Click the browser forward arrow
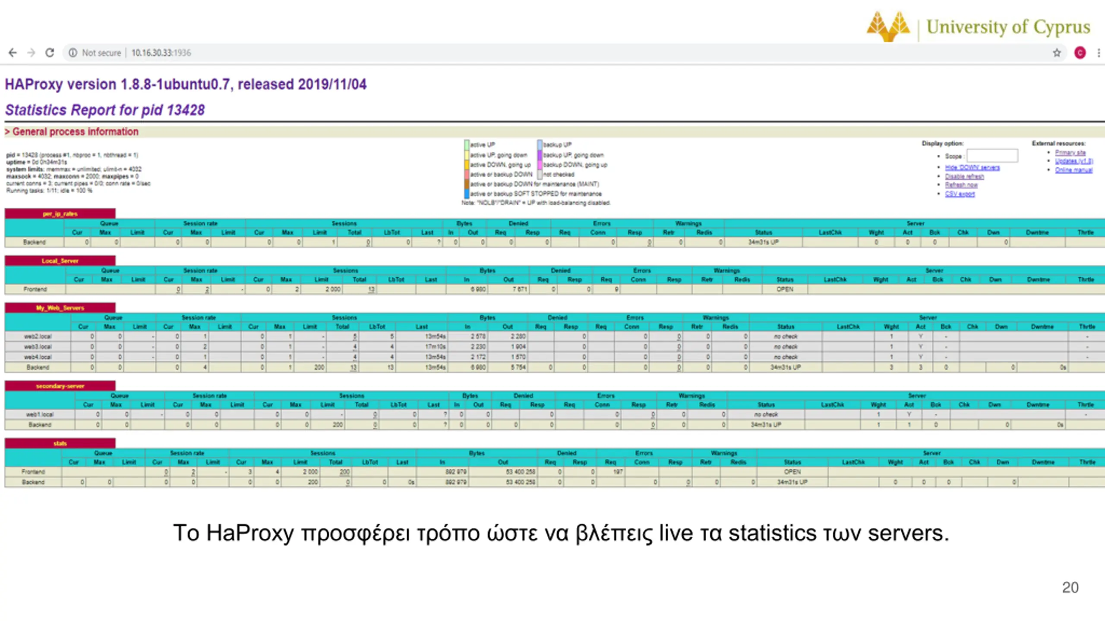1105x621 pixels. click(31, 53)
